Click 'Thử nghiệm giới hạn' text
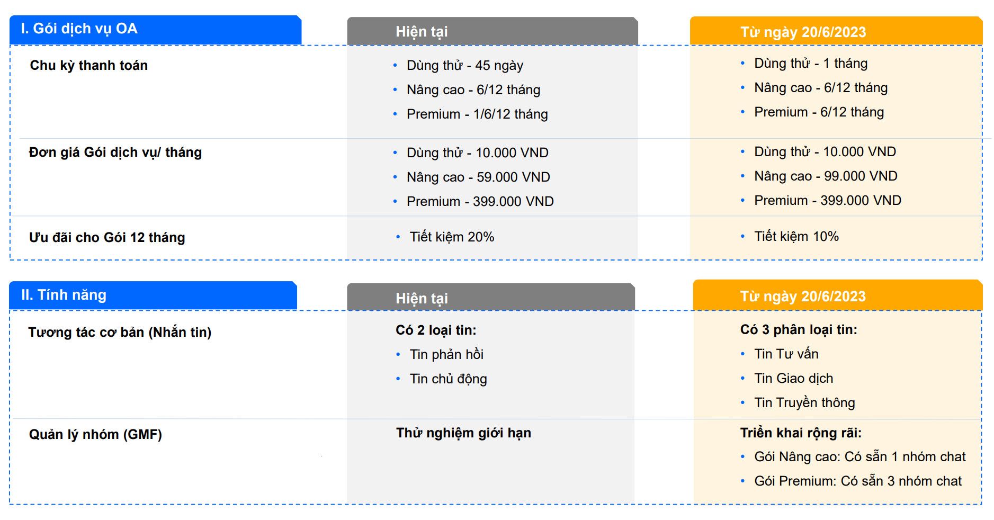Image resolution: width=994 pixels, height=520 pixels. 463,433
